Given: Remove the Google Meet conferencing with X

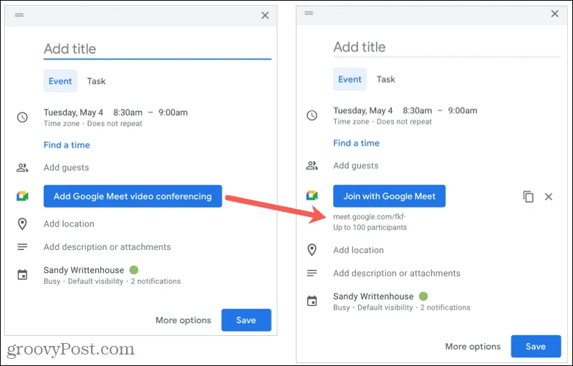Looking at the screenshot, I should (549, 196).
